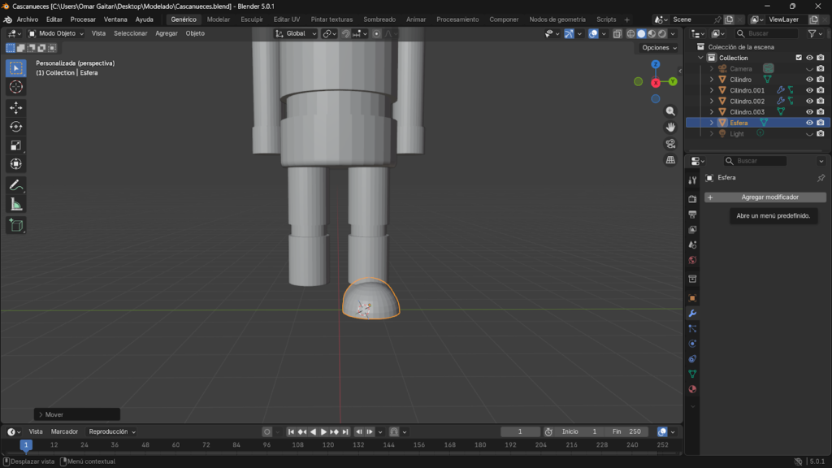Select the Move tool in the toolbar
This screenshot has width=832, height=468.
pos(16,107)
